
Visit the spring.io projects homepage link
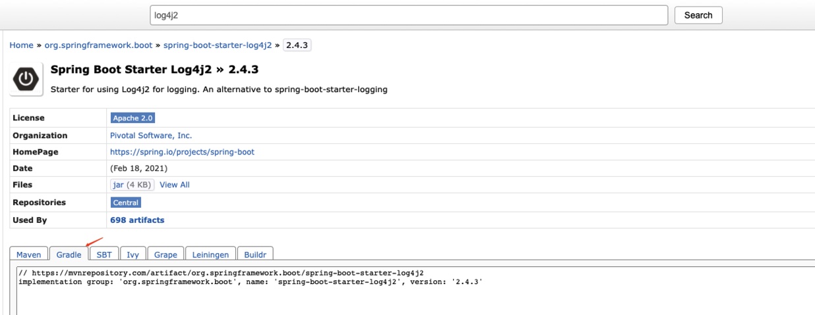[182, 152]
